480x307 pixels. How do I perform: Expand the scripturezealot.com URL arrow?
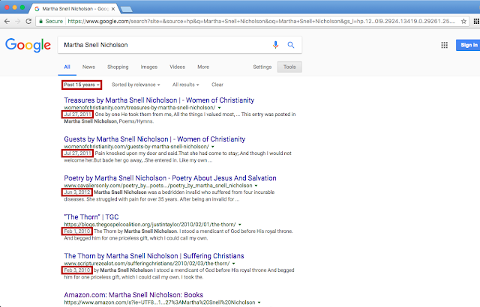pos(233,264)
